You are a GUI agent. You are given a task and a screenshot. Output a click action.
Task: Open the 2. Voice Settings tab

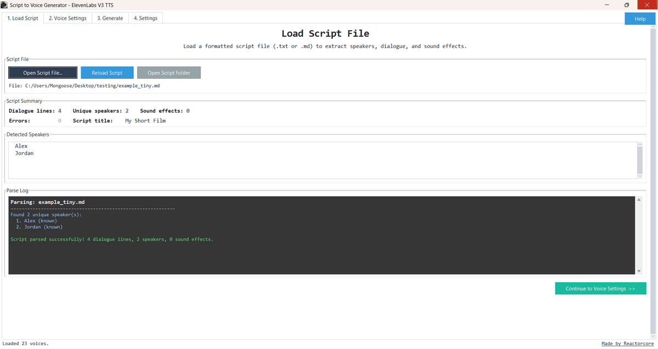pos(67,18)
